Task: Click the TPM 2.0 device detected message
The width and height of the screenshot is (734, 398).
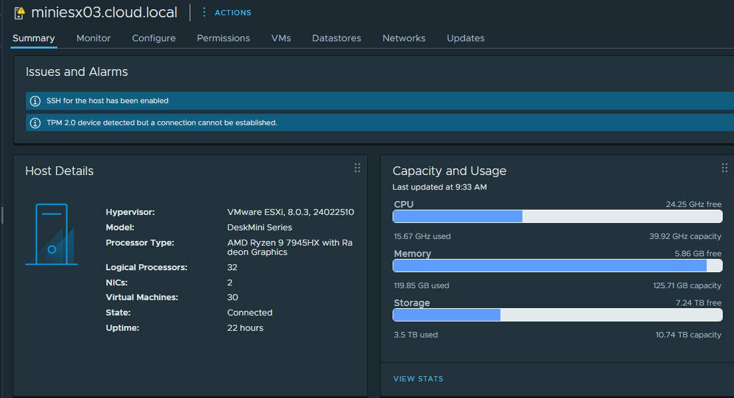Action: 162,122
